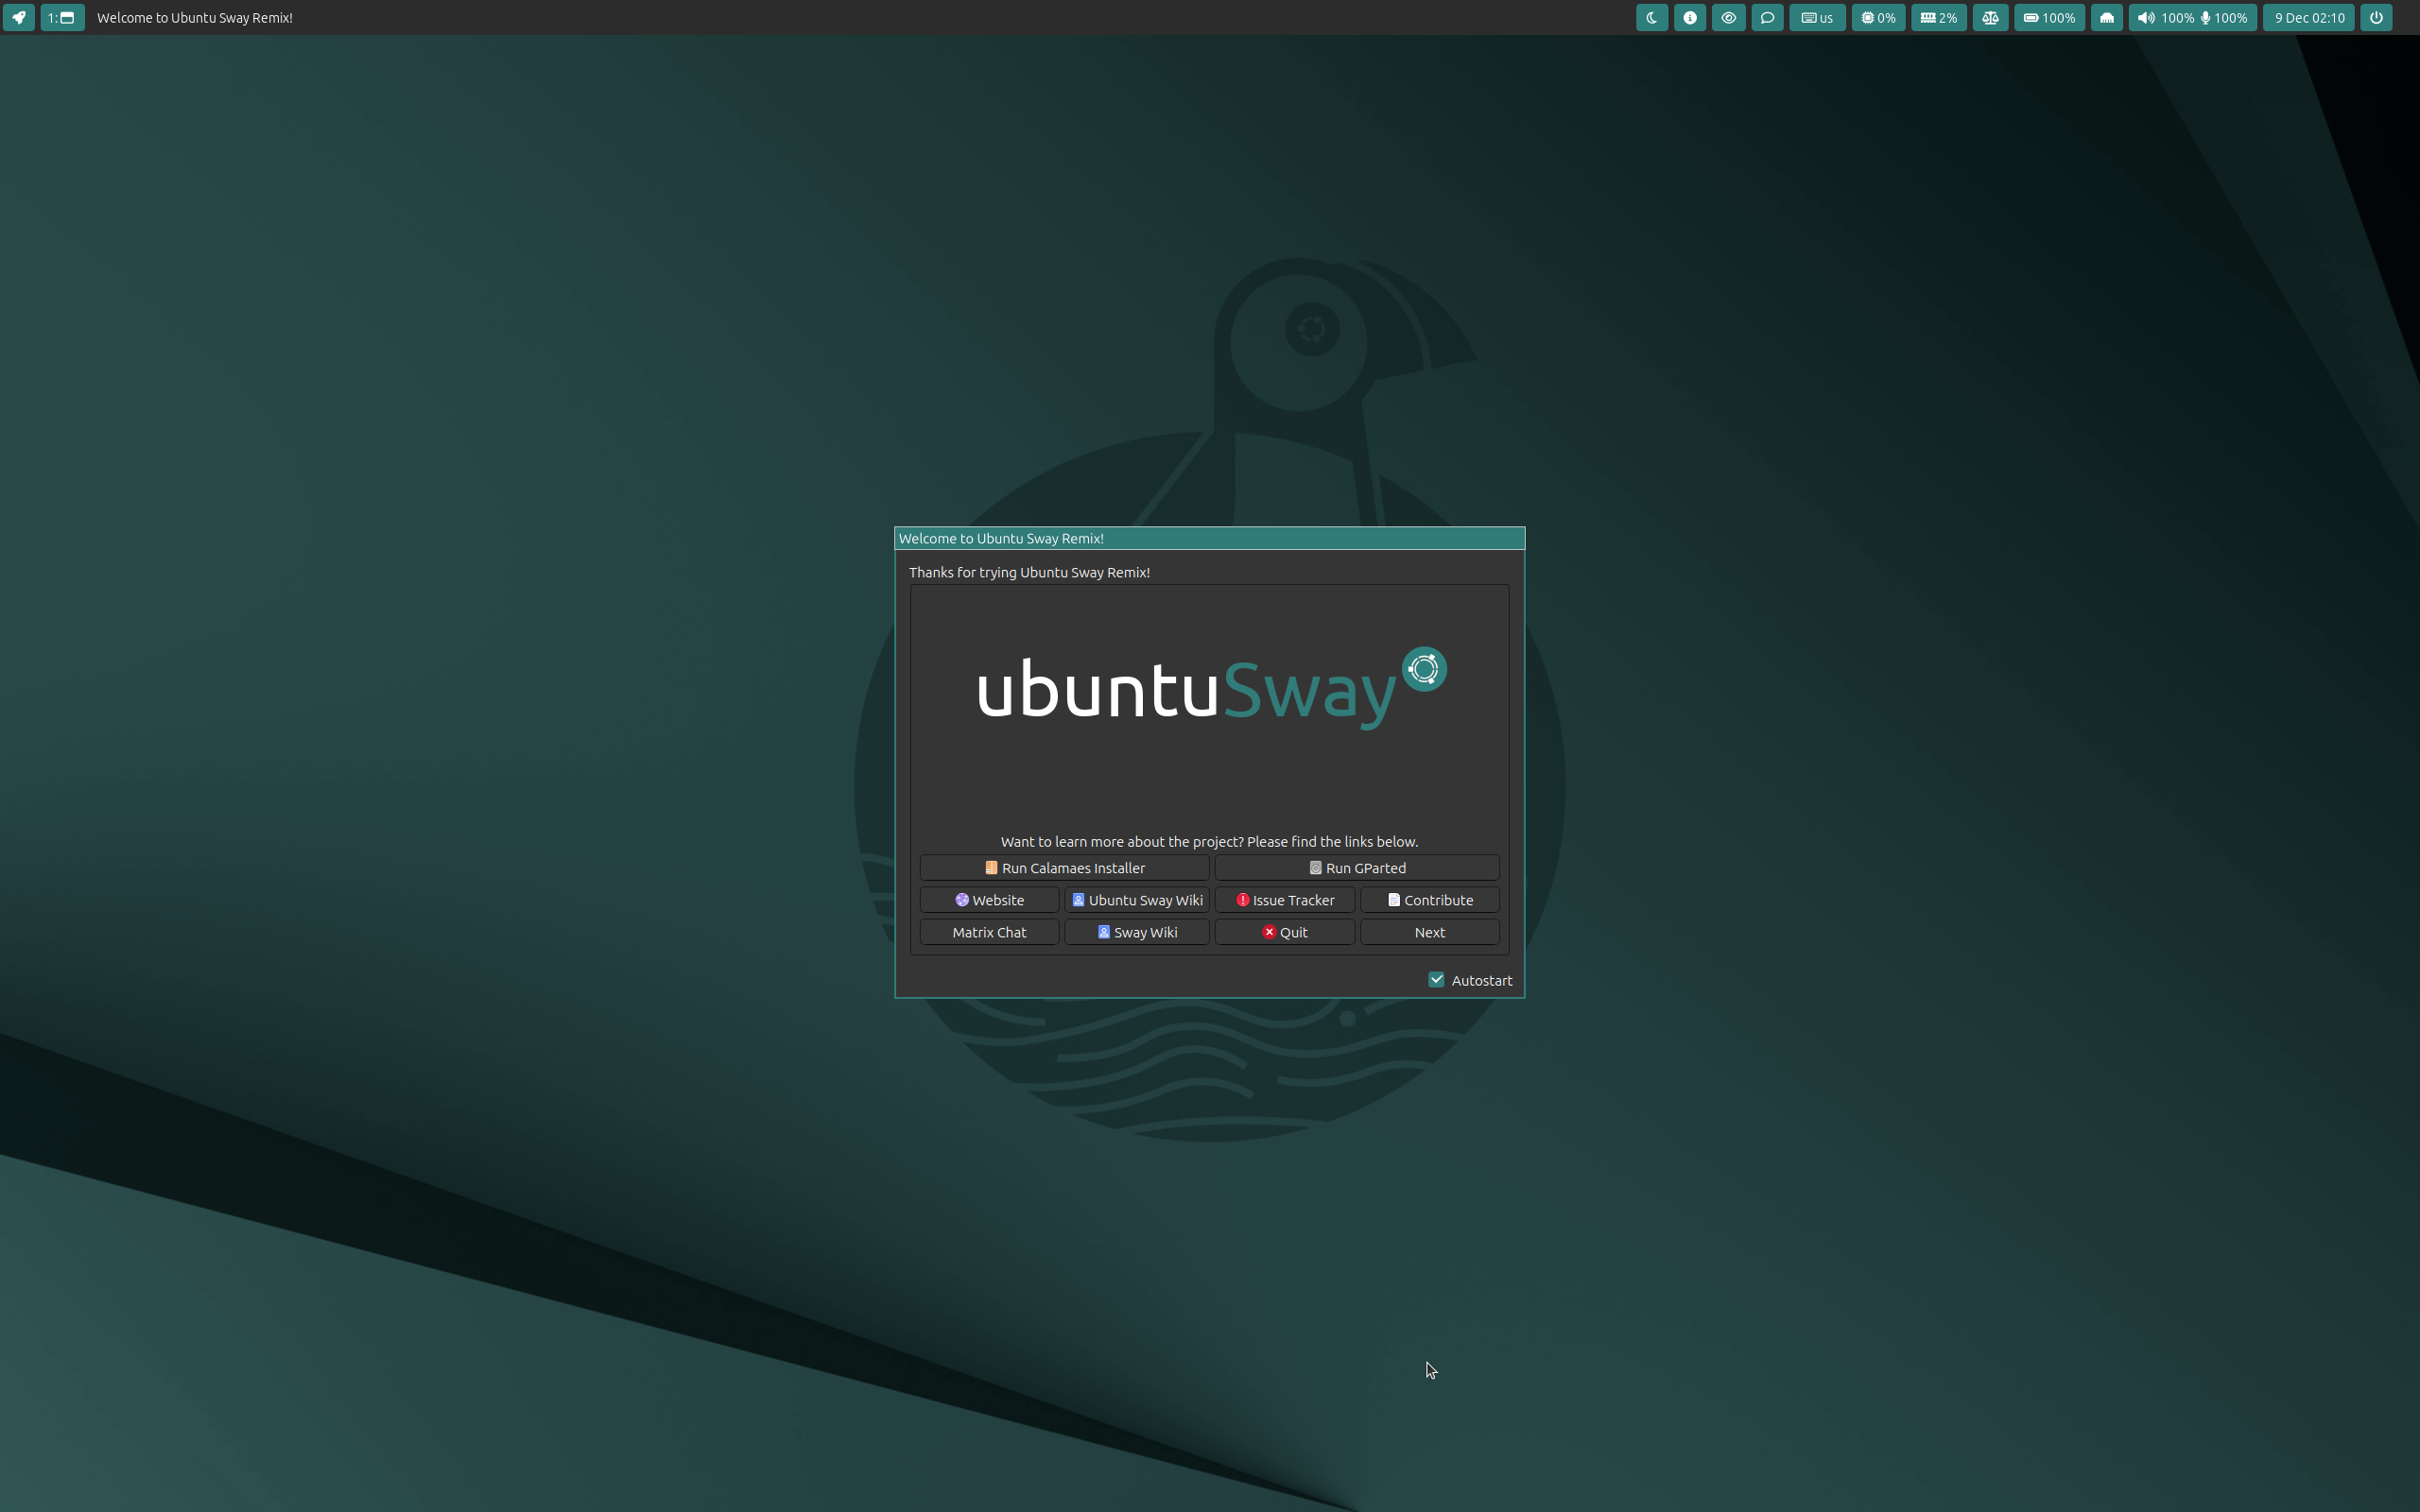Click the battery 100% indicator
2420x1512 pixels.
pyautogui.click(x=2049, y=17)
